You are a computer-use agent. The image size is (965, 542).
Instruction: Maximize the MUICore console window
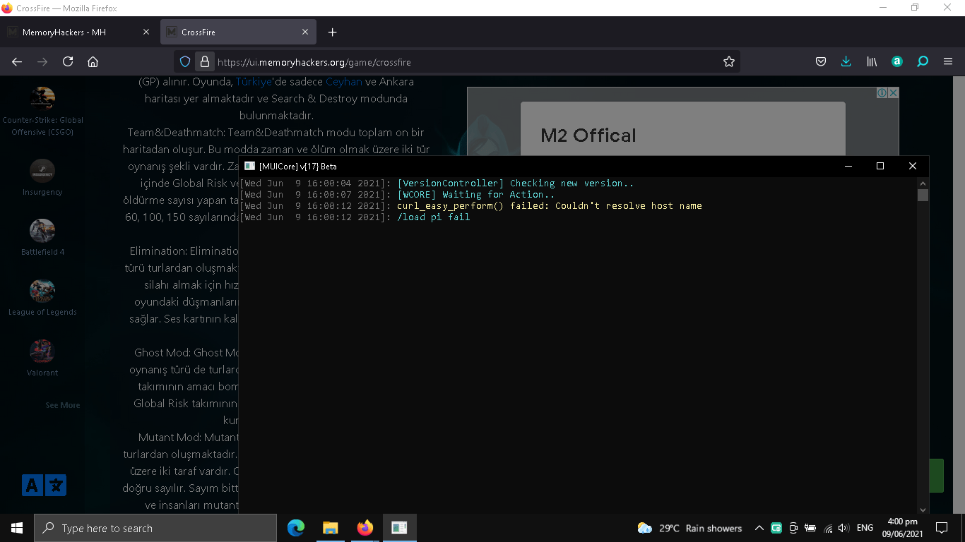(x=880, y=166)
